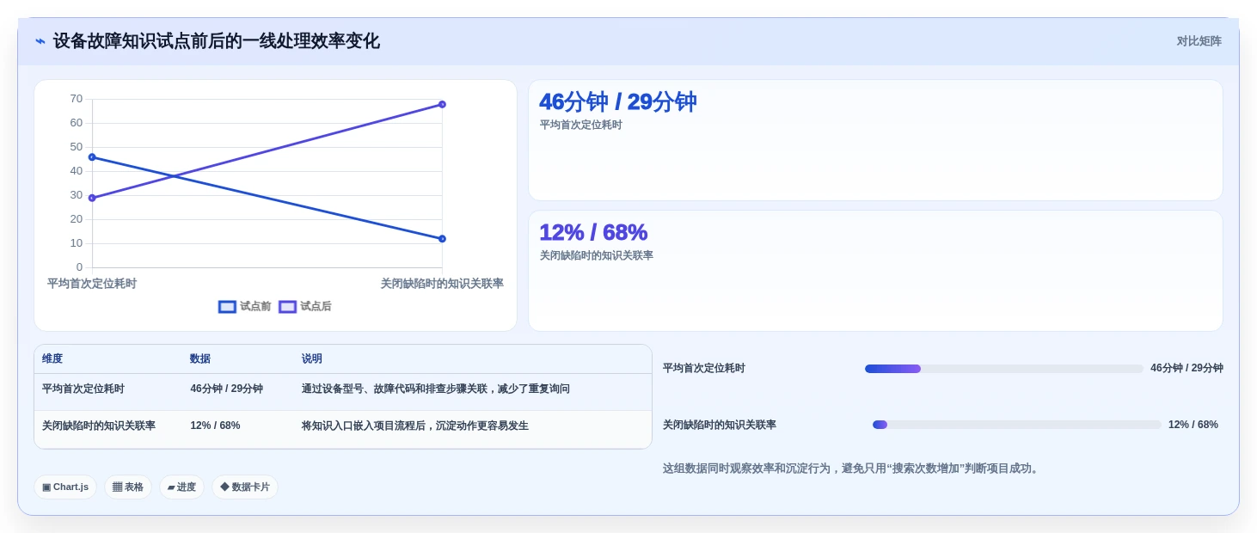Toggle the 试点前 legend swatch

pyautogui.click(x=227, y=307)
